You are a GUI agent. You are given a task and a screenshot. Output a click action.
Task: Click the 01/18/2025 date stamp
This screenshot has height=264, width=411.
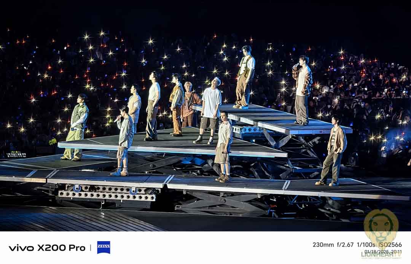pyautogui.click(x=376, y=252)
